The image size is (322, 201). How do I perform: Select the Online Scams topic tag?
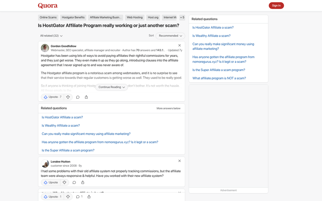[x=48, y=17]
